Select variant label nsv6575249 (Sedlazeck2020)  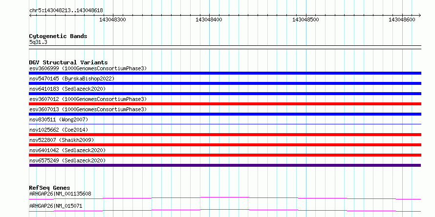67,160
